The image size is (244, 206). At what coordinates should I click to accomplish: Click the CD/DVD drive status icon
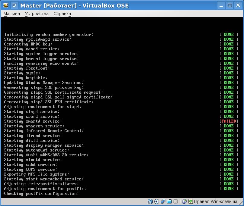(157, 201)
